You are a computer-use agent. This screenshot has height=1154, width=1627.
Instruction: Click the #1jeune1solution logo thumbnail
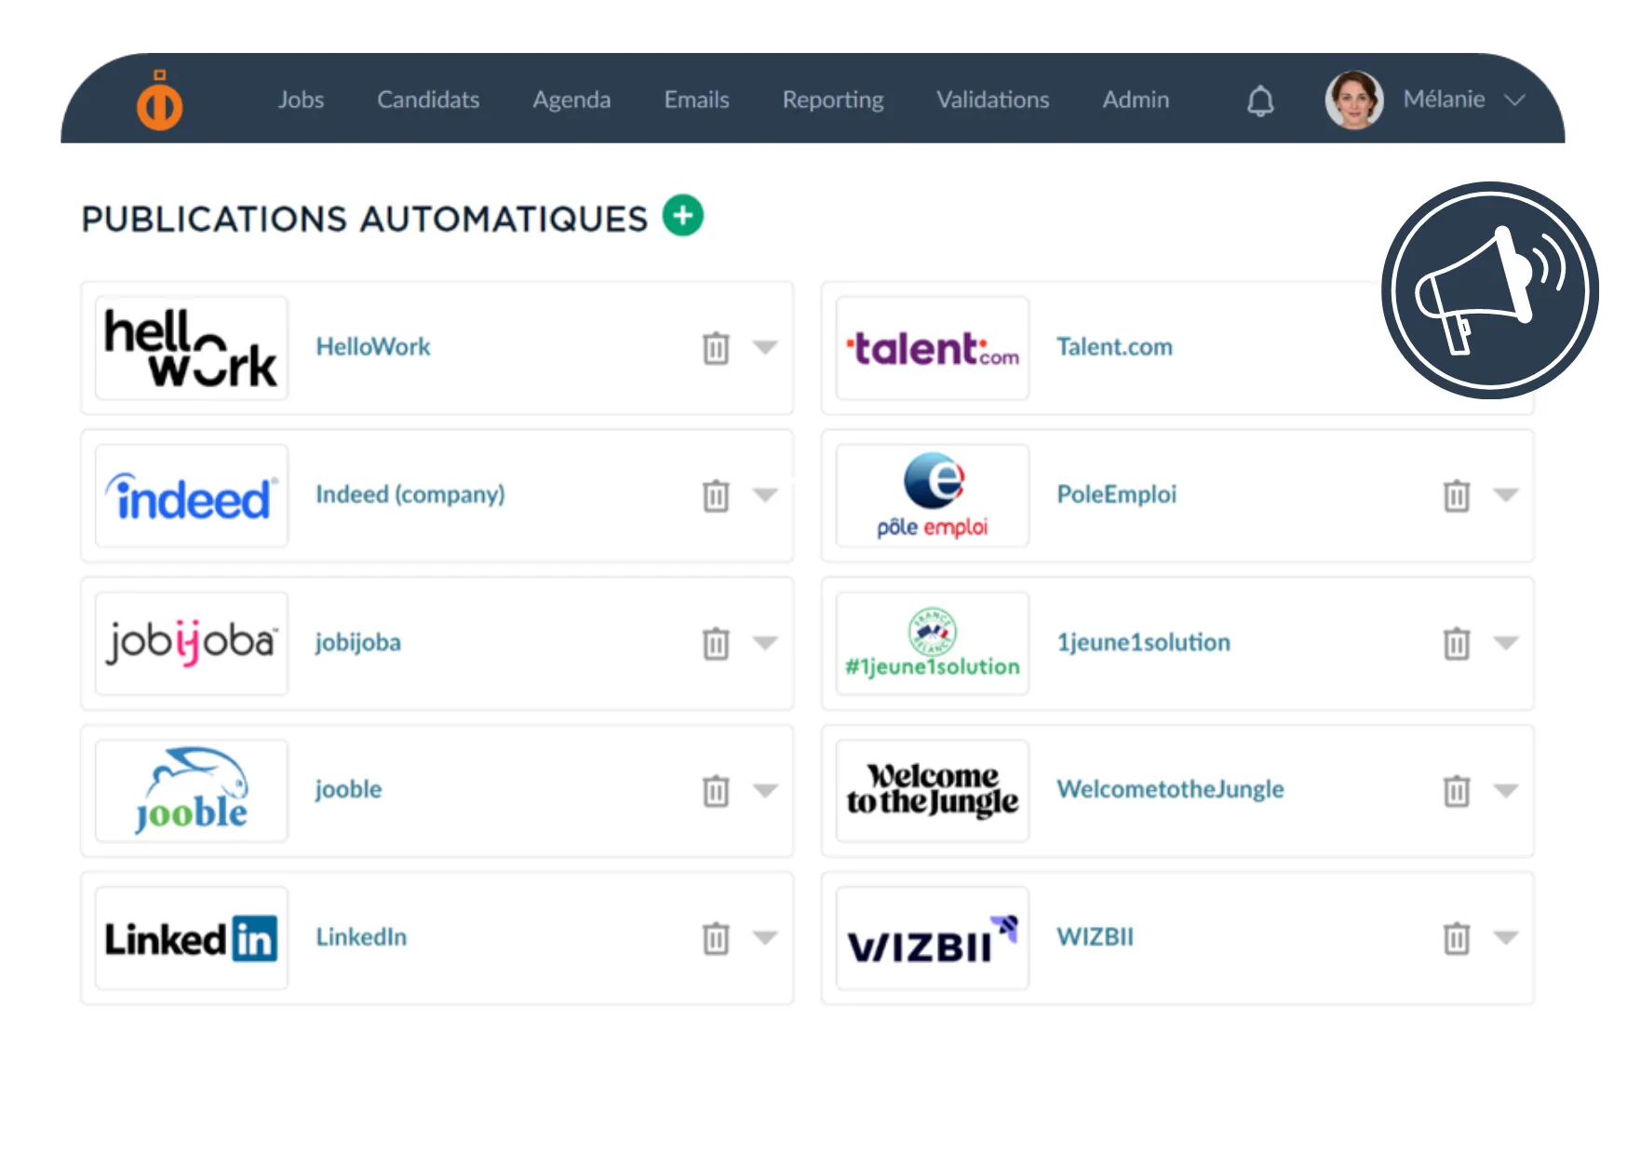(933, 643)
